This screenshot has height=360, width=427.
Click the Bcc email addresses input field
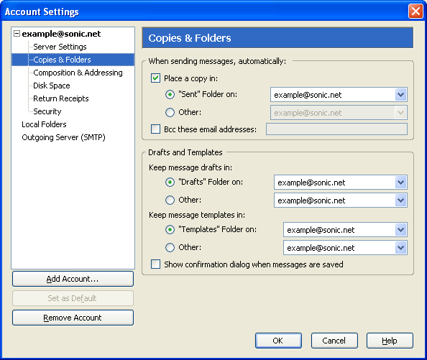point(336,129)
